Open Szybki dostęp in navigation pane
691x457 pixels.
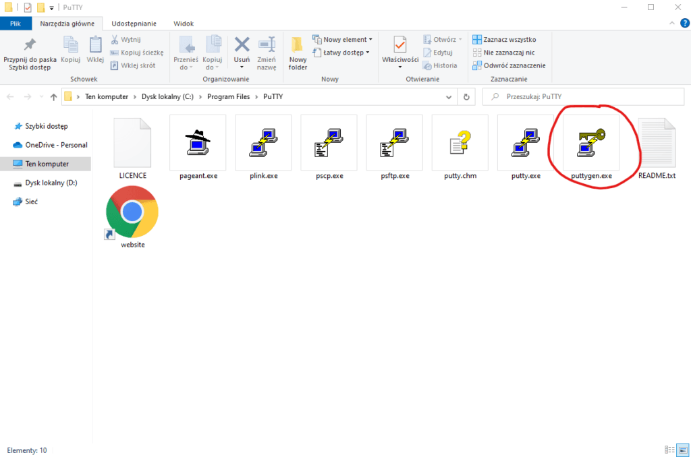[x=47, y=126]
